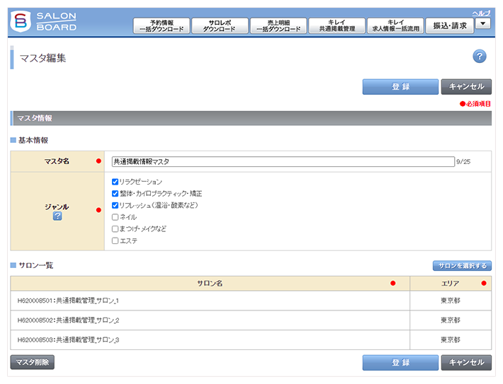Screen dimensions: 503x384
Task: Uncheck the リフレッシュ checkbox
Action: click(115, 205)
